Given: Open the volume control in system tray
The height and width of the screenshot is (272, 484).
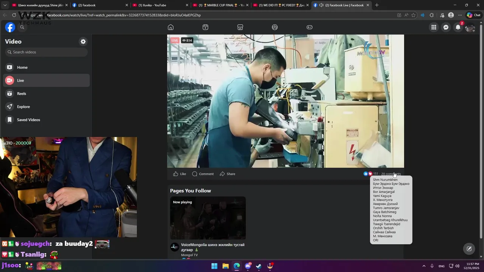Looking at the screenshot, I should 457,266.
